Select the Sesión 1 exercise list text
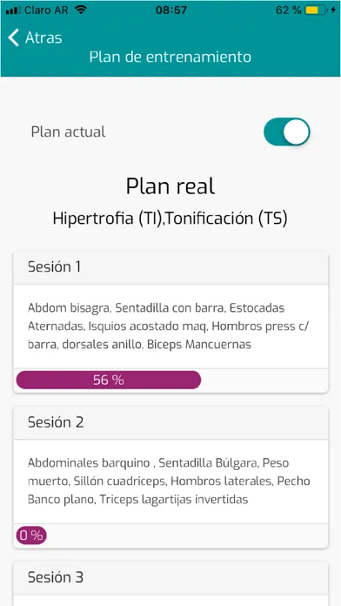 [170, 327]
